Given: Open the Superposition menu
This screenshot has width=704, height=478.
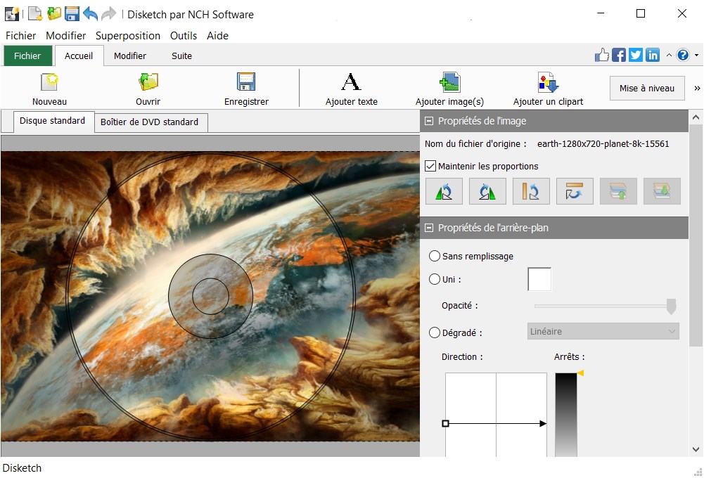Looking at the screenshot, I should (128, 35).
